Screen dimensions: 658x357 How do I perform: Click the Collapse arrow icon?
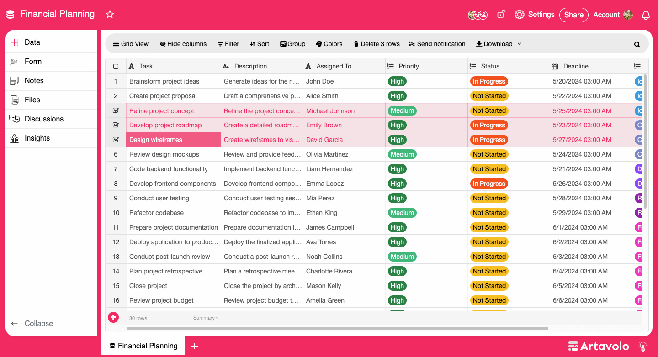(x=15, y=323)
